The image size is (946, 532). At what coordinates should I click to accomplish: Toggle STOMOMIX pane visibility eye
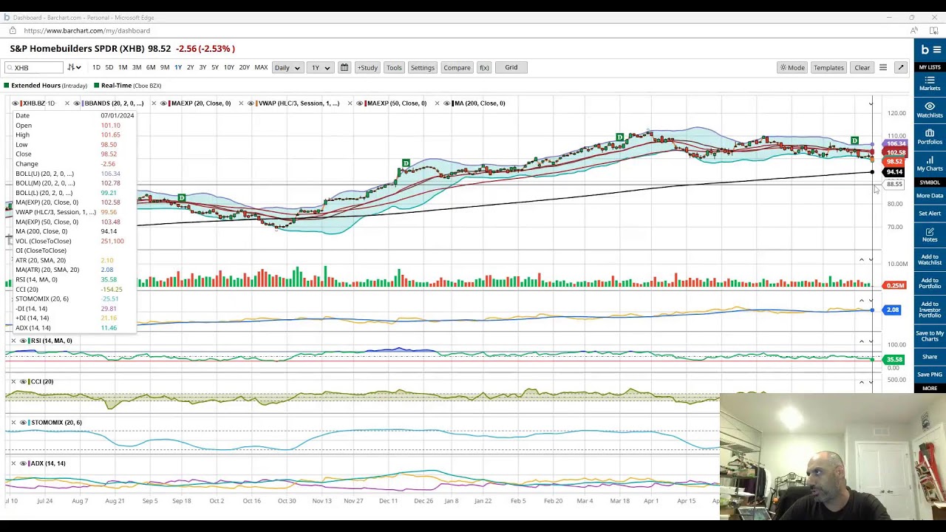click(x=24, y=423)
